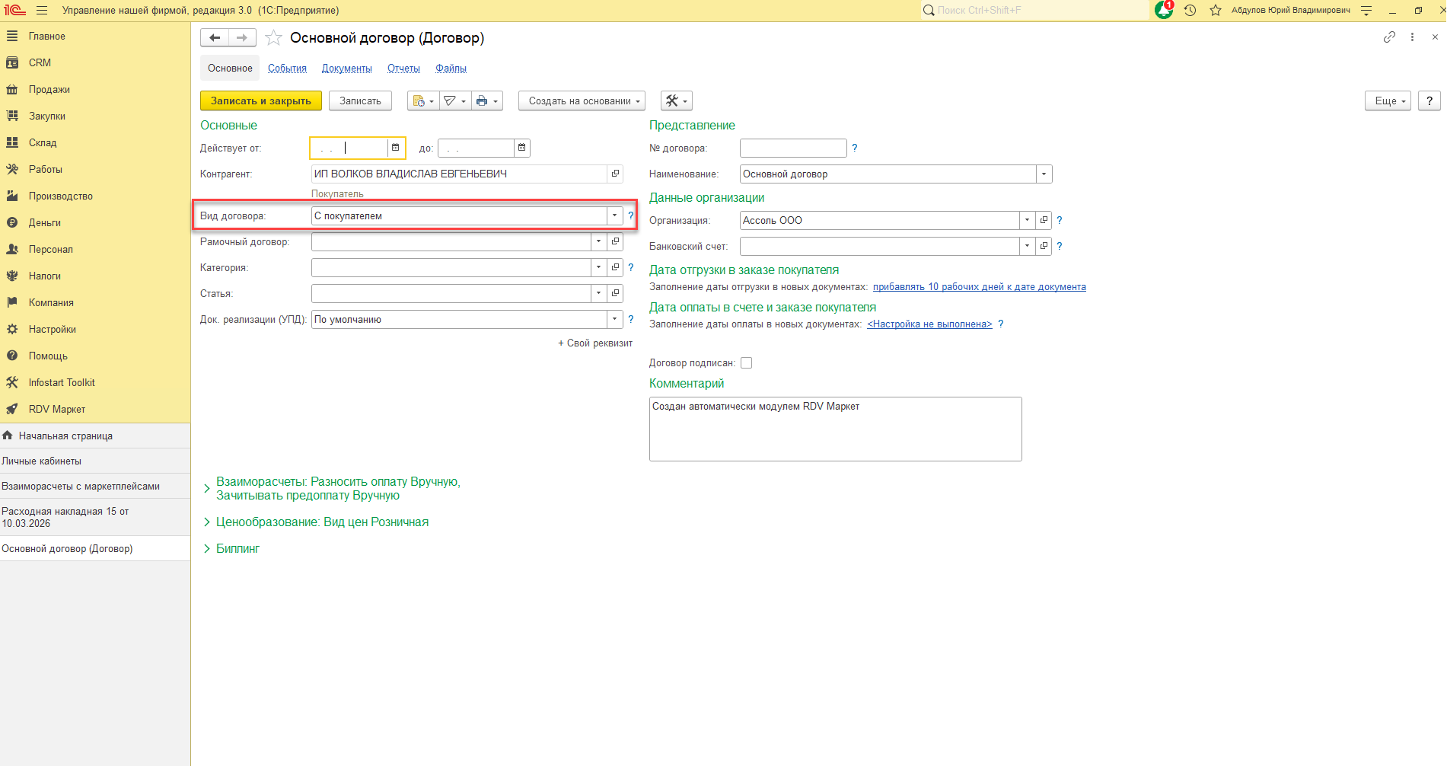1447x766 pixels.
Task: Toggle the 'Договор подписан' checkbox
Action: click(x=746, y=363)
